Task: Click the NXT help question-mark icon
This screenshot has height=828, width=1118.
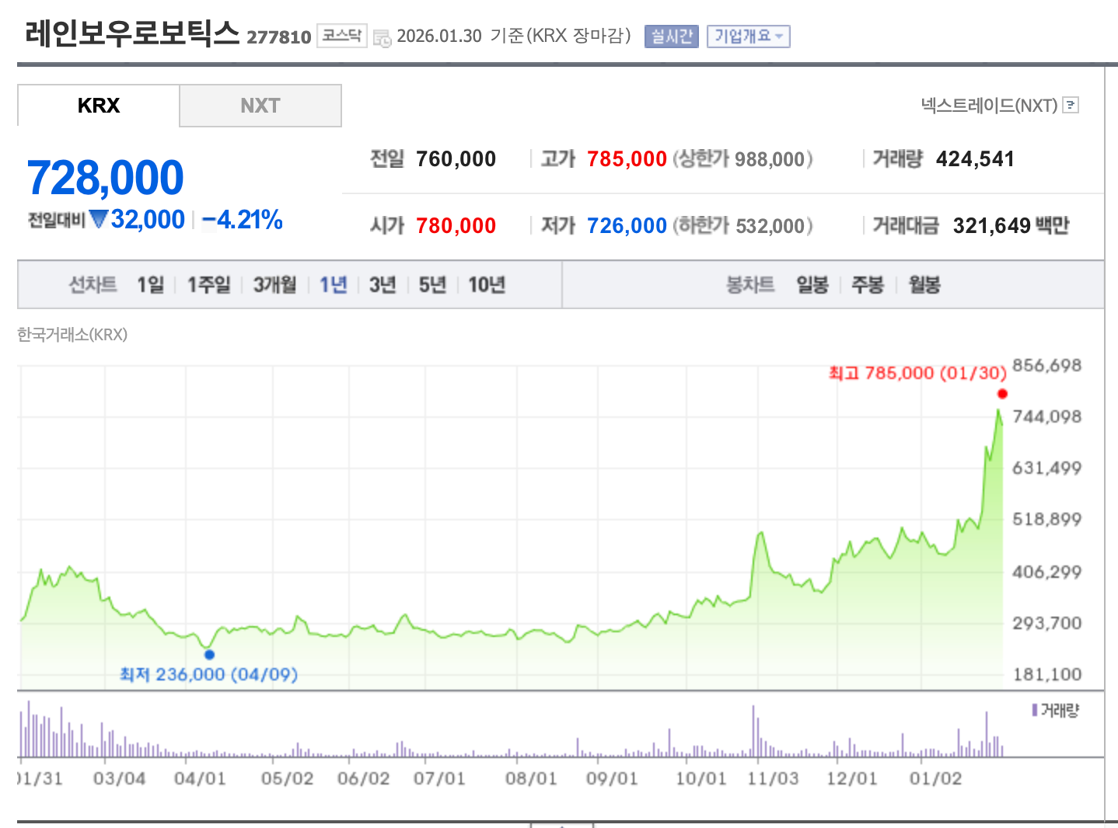Action: [1071, 105]
